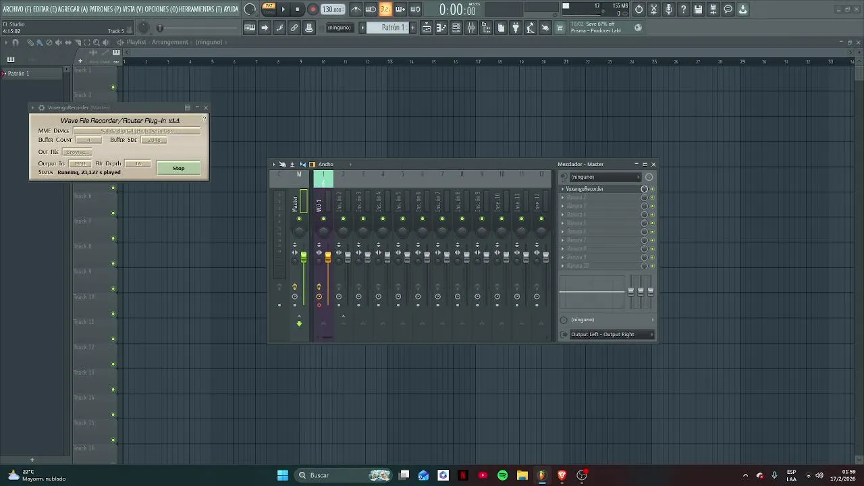
Task: Open the PATRONES menu
Action: pyautogui.click(x=105, y=9)
